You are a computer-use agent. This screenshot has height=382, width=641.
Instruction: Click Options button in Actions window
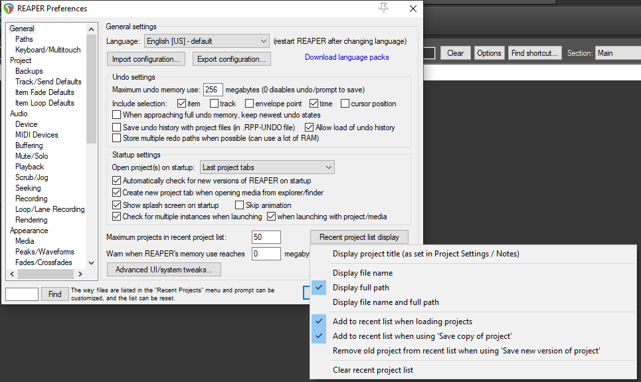[x=489, y=53]
